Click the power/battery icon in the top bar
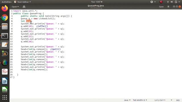The image size is (182, 102). point(176,2)
